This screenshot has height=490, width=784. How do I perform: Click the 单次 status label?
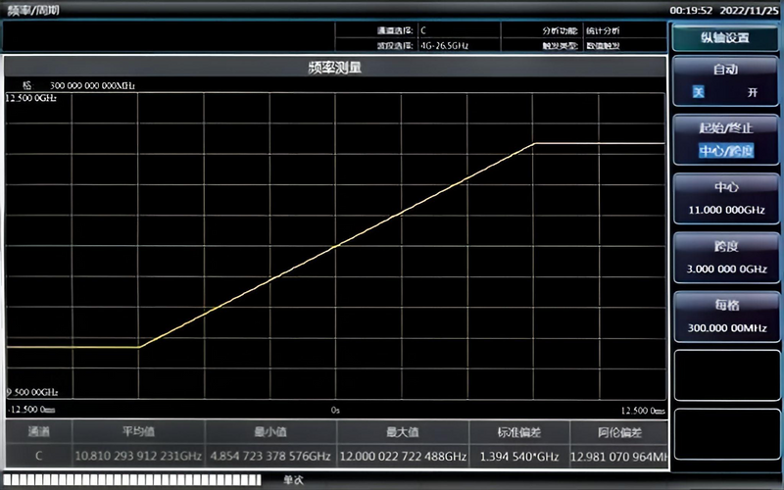293,480
